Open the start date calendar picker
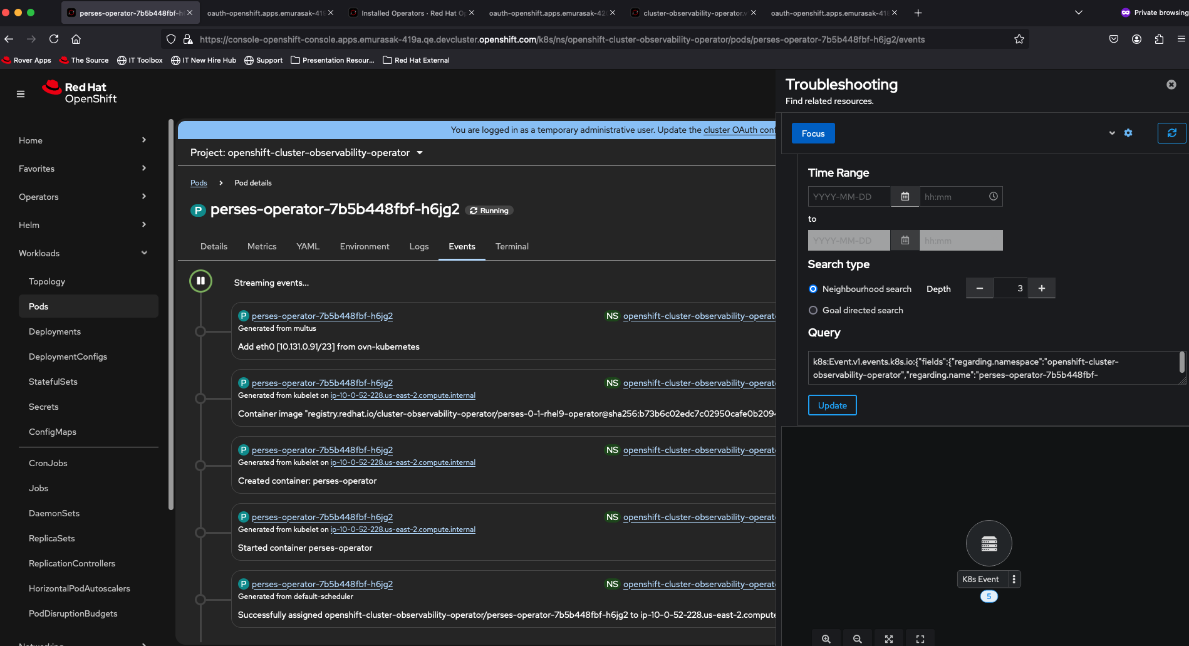Image resolution: width=1189 pixels, height=646 pixels. (905, 197)
